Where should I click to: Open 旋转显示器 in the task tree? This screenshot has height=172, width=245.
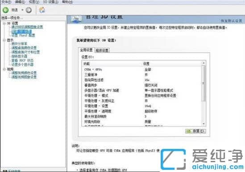click(x=19, y=56)
